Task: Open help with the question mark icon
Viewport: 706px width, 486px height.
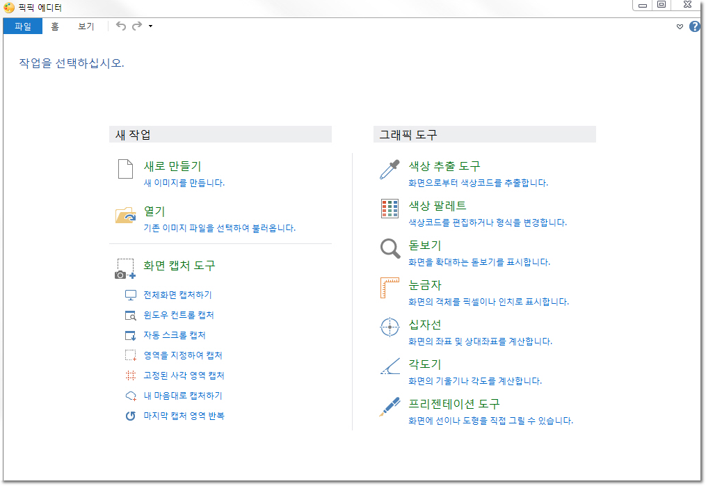Action: [695, 26]
